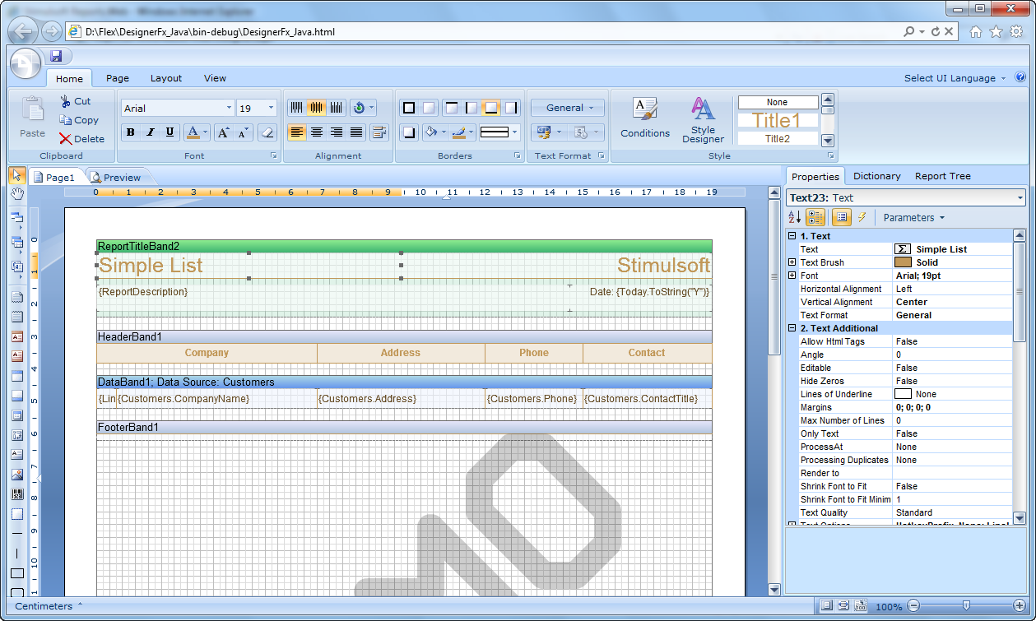Toggle Bold formatting
Screen dimensions: 1036x621
(x=130, y=132)
